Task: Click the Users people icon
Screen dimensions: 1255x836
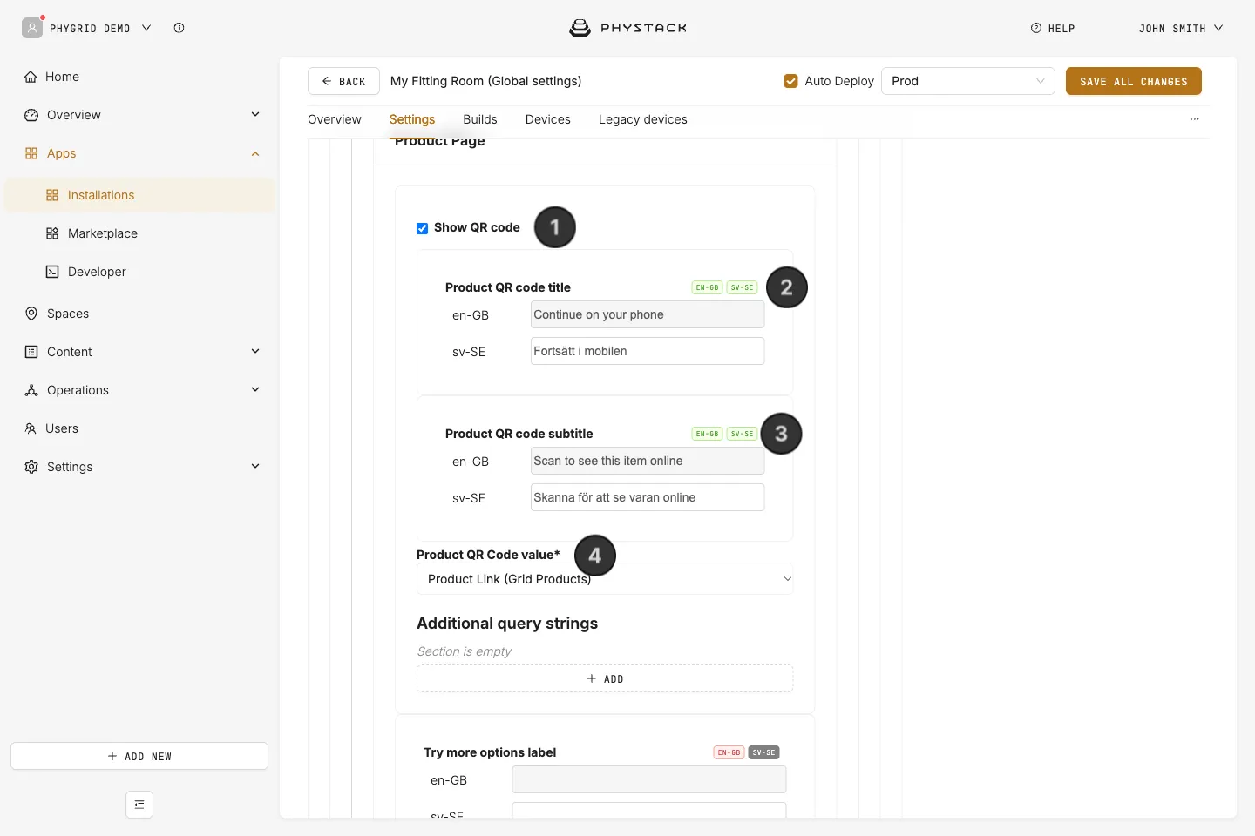Action: [x=31, y=428]
